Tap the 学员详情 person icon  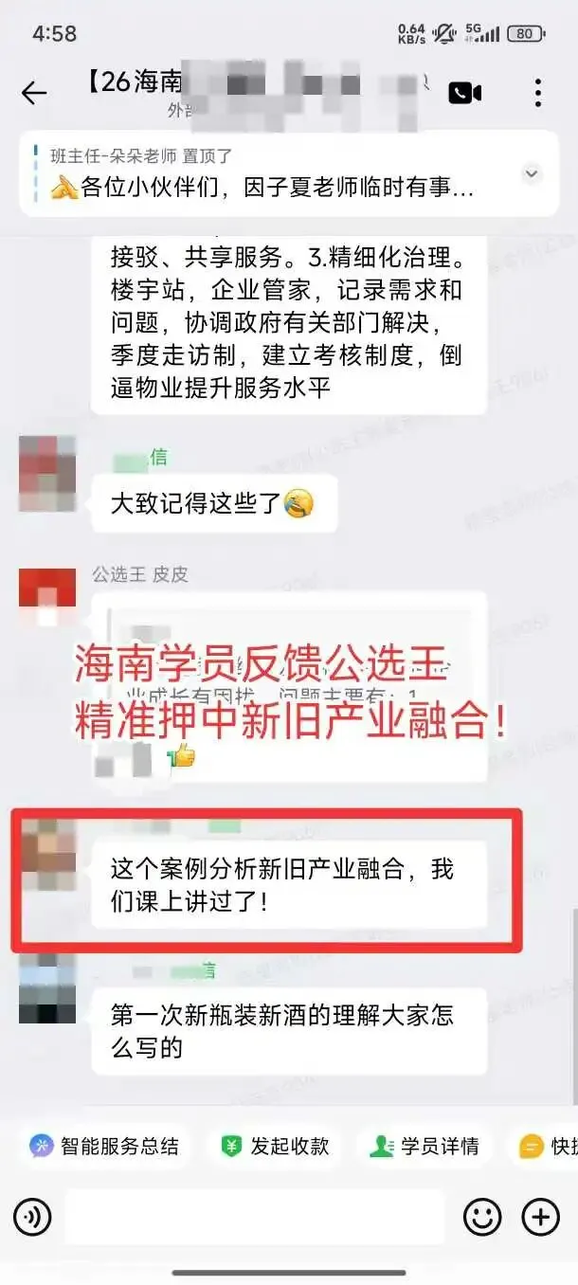tap(382, 1146)
